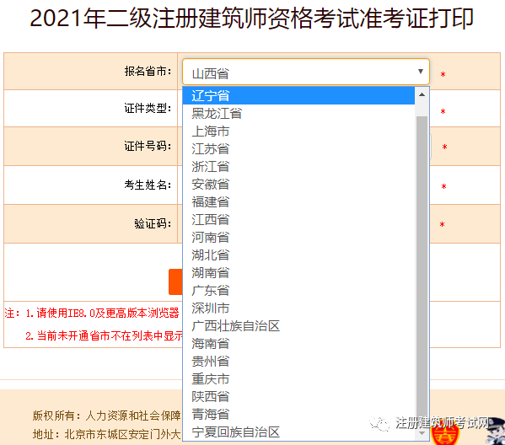Click the dropdown list scrollbar thumb
505x445 pixels.
422,267
